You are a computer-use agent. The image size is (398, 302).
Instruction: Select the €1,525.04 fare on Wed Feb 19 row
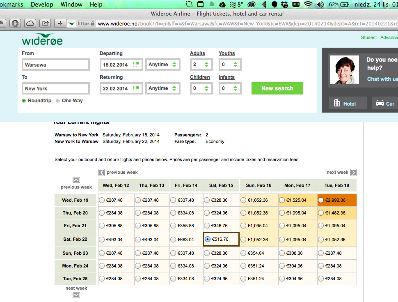pos(282,200)
